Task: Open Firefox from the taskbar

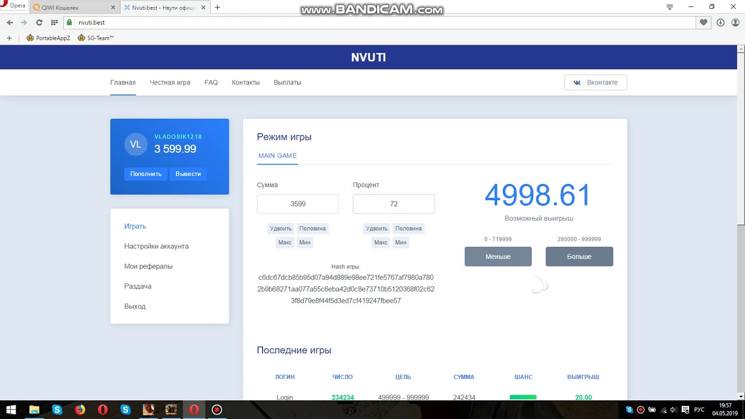Action: click(80, 410)
